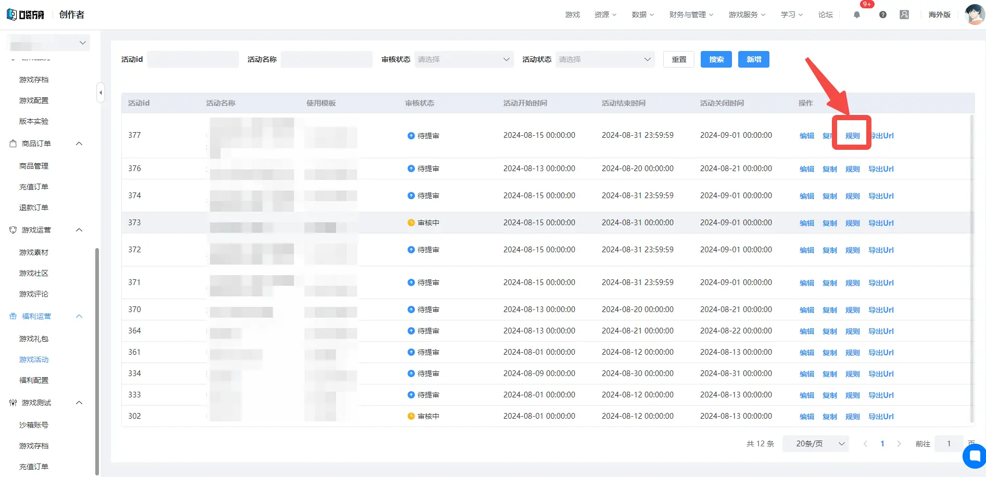Open 游戏活动 in sidebar
Screen dimensions: 986x477
(x=34, y=359)
